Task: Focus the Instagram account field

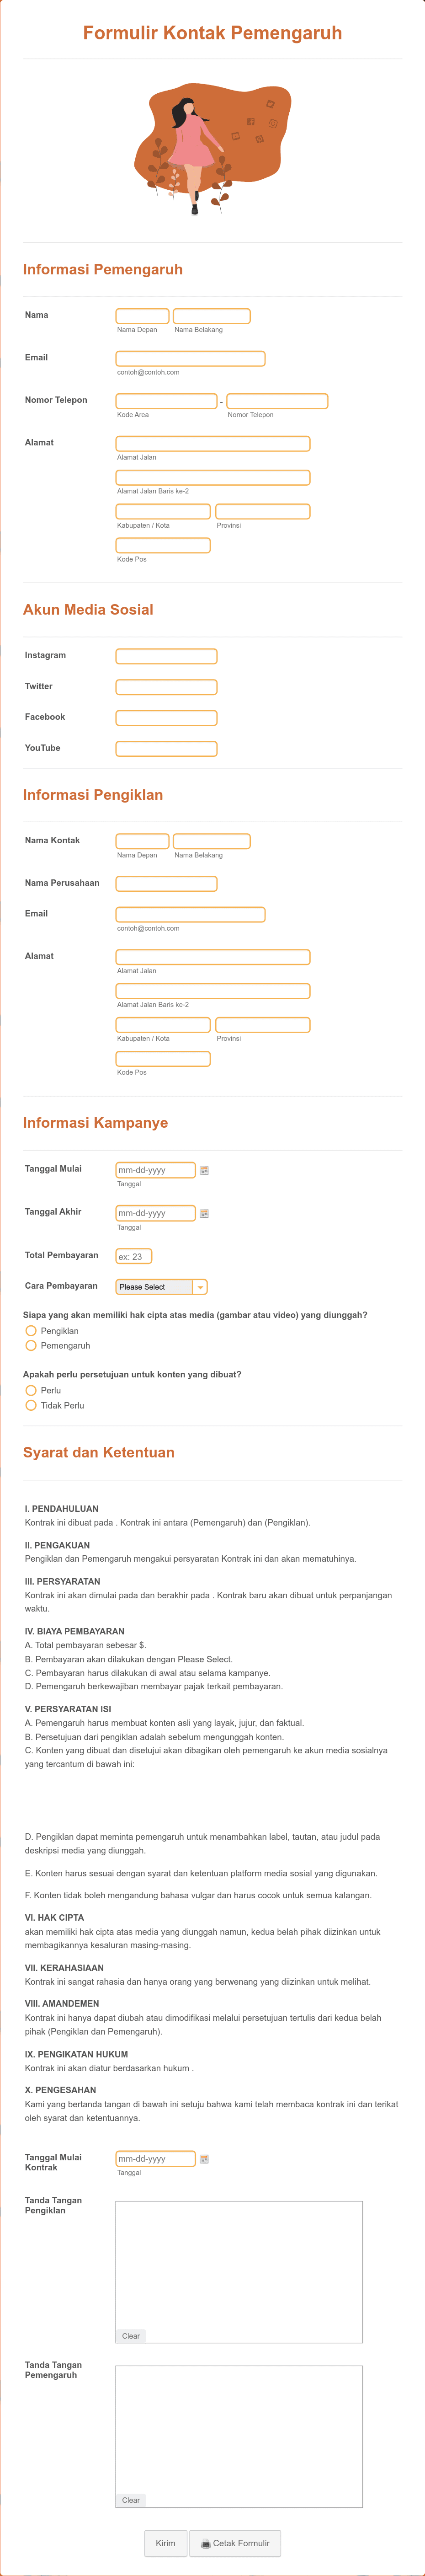Action: [x=166, y=656]
